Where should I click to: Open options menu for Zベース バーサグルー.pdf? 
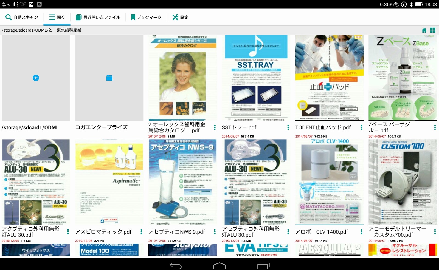click(x=435, y=127)
